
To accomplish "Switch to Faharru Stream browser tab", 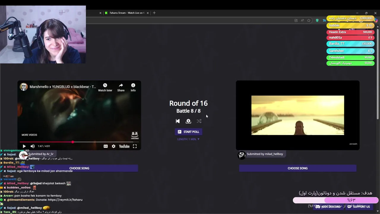I will coord(127,13).
